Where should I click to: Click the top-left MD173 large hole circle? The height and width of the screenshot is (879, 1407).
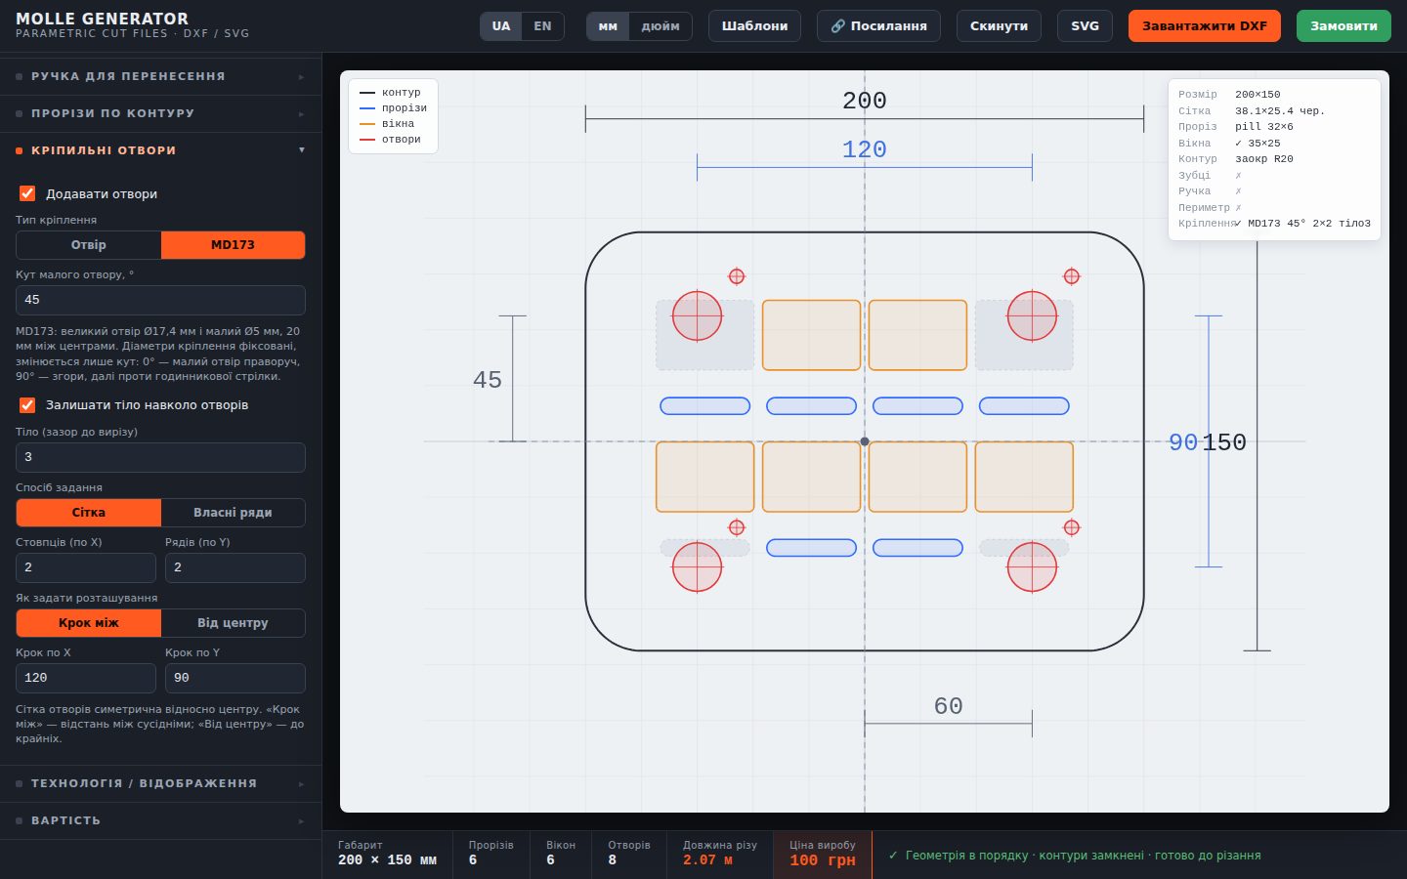pyautogui.click(x=697, y=315)
